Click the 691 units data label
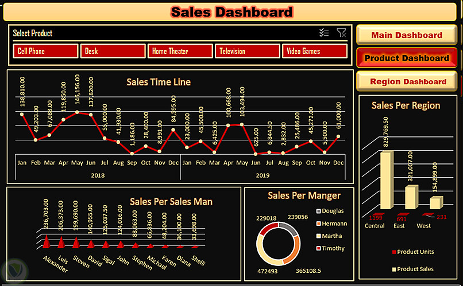 (402, 219)
